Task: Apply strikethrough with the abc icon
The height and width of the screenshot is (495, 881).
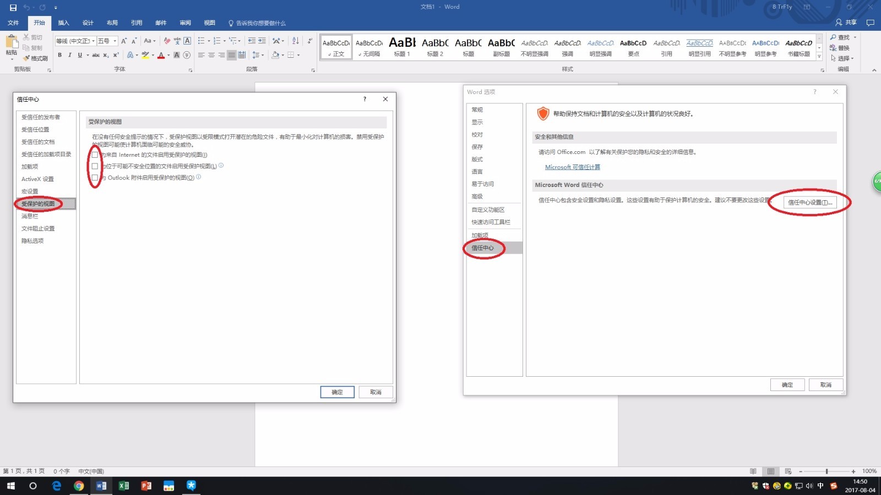Action: click(96, 55)
